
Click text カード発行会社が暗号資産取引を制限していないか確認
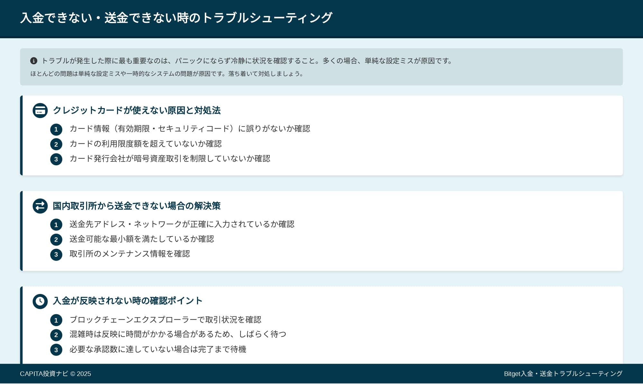tap(170, 159)
